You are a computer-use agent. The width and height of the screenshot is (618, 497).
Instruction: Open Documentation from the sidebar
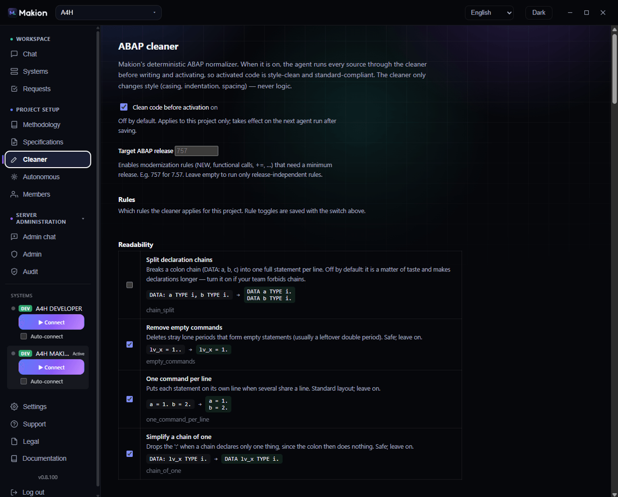click(48, 458)
